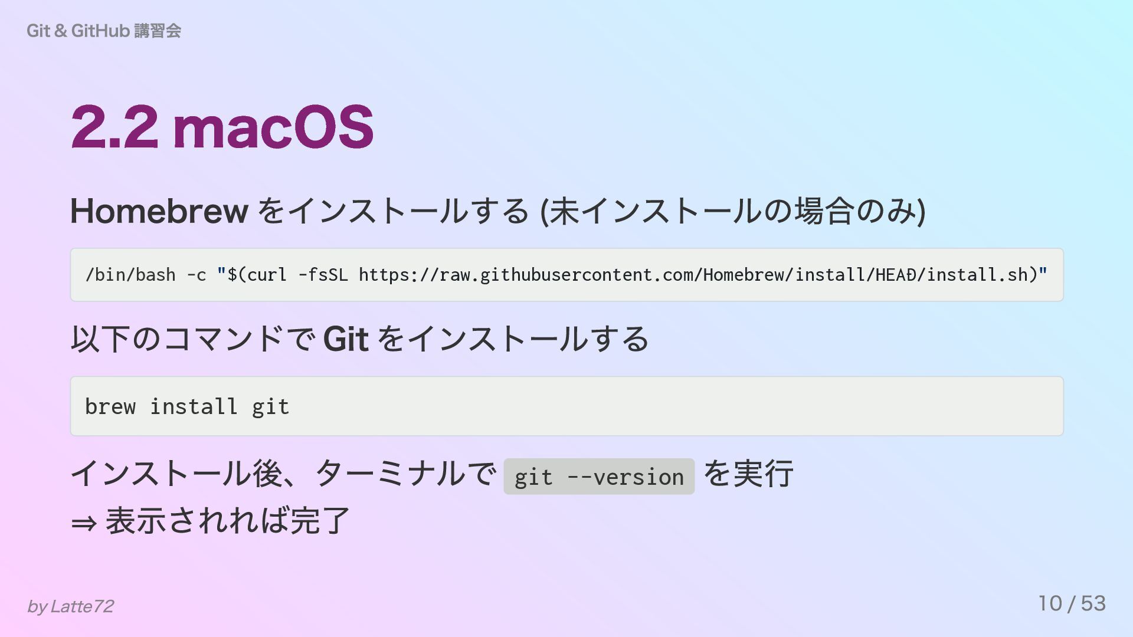The image size is (1133, 637).
Task: Click the /bin/bash curl command code block
Action: [566, 275]
